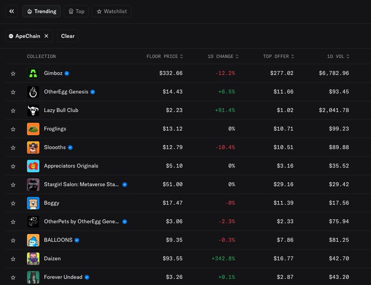Click the Froglings frog thumbnail

tap(33, 129)
